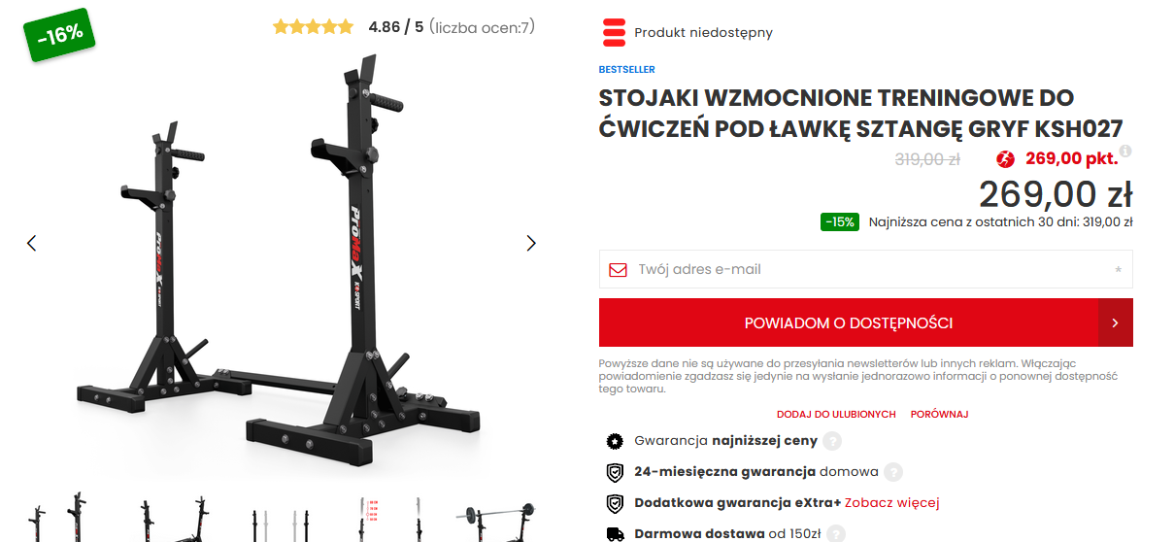
Task: Click Dodaj do ulubionych link
Action: [836, 414]
